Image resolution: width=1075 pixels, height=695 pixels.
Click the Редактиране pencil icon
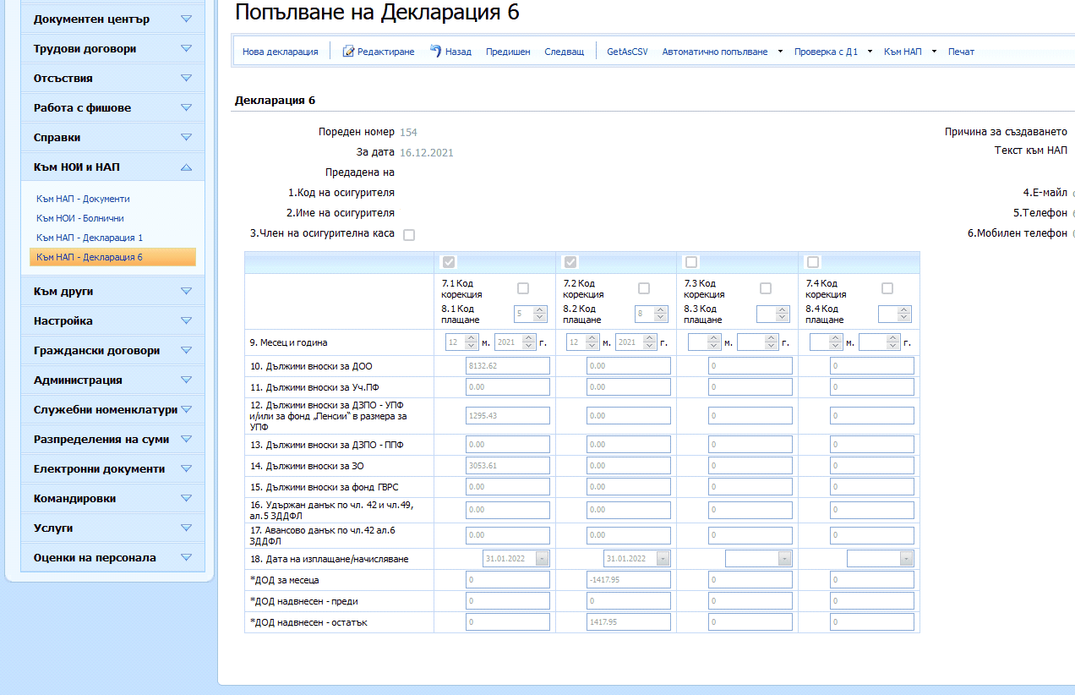[x=348, y=52]
